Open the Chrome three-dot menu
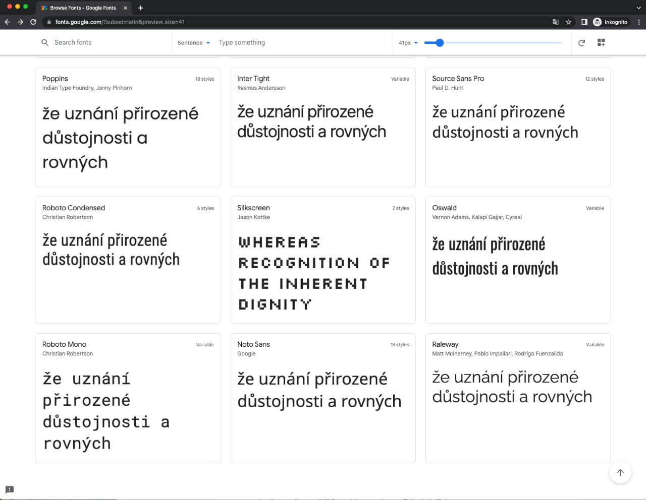Image resolution: width=646 pixels, height=500 pixels. point(640,22)
